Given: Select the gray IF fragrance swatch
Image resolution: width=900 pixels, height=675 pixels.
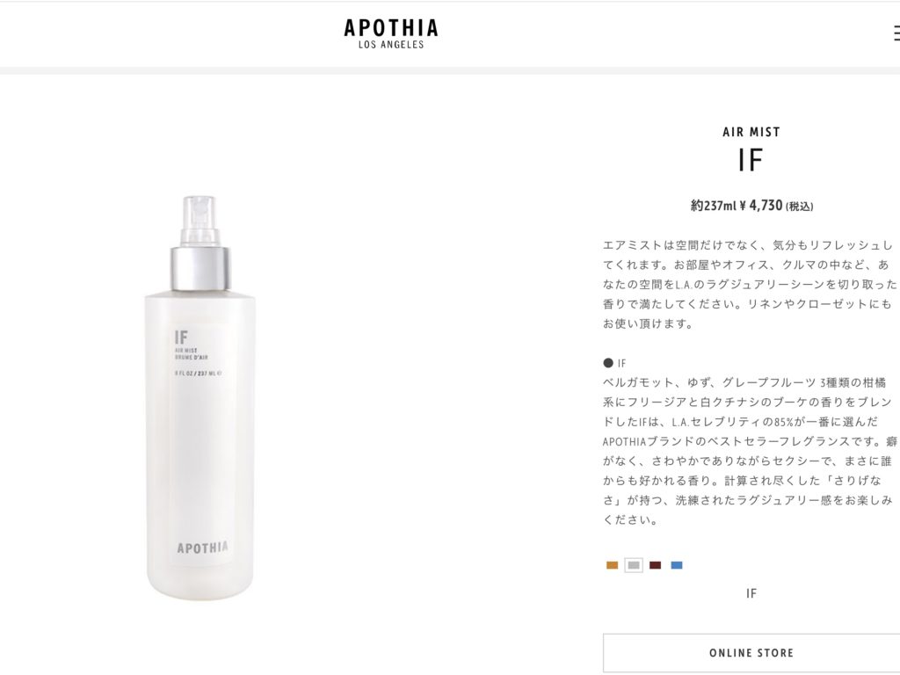Looking at the screenshot, I should point(634,565).
